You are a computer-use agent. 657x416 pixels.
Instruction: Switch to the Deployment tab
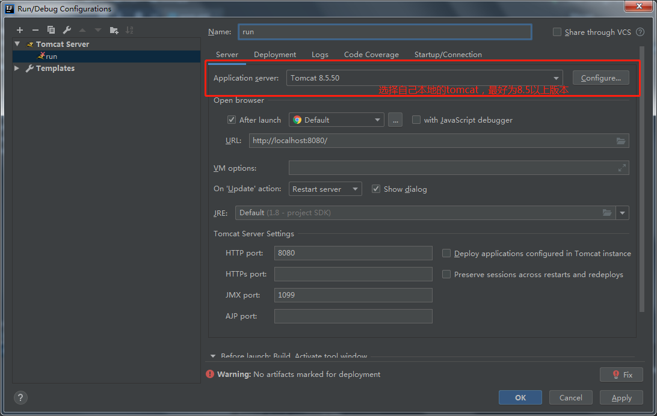point(275,55)
